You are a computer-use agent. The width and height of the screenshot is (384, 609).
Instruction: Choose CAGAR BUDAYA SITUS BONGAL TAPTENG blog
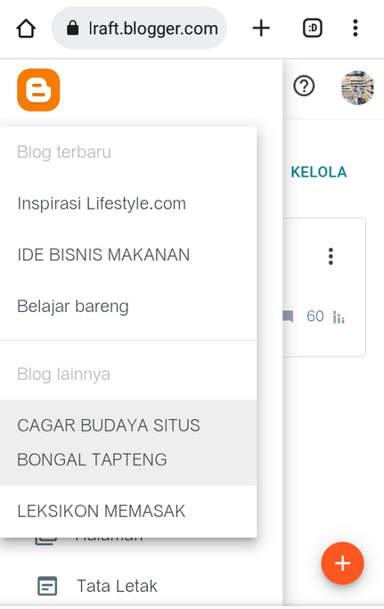(x=128, y=442)
